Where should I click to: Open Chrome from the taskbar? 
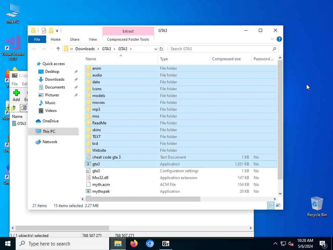pyautogui.click(x=150, y=243)
